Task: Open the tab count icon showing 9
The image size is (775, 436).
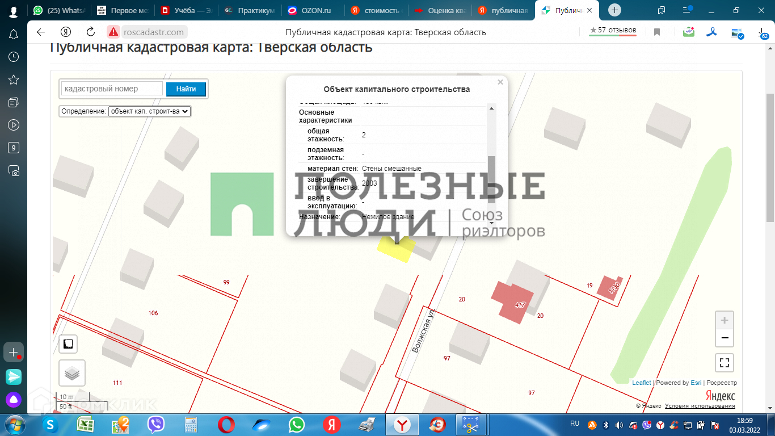Action: tap(14, 148)
